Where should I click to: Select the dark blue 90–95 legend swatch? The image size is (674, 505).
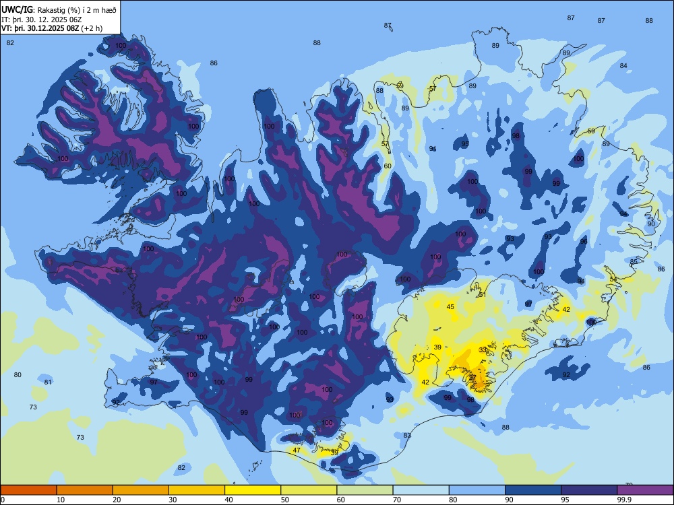pyautogui.click(x=533, y=490)
